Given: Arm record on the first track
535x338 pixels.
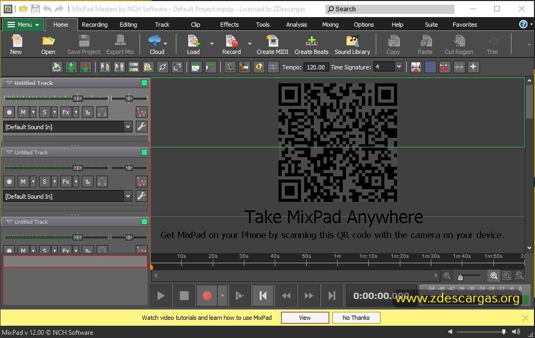Looking at the screenshot, I should coord(9,112).
